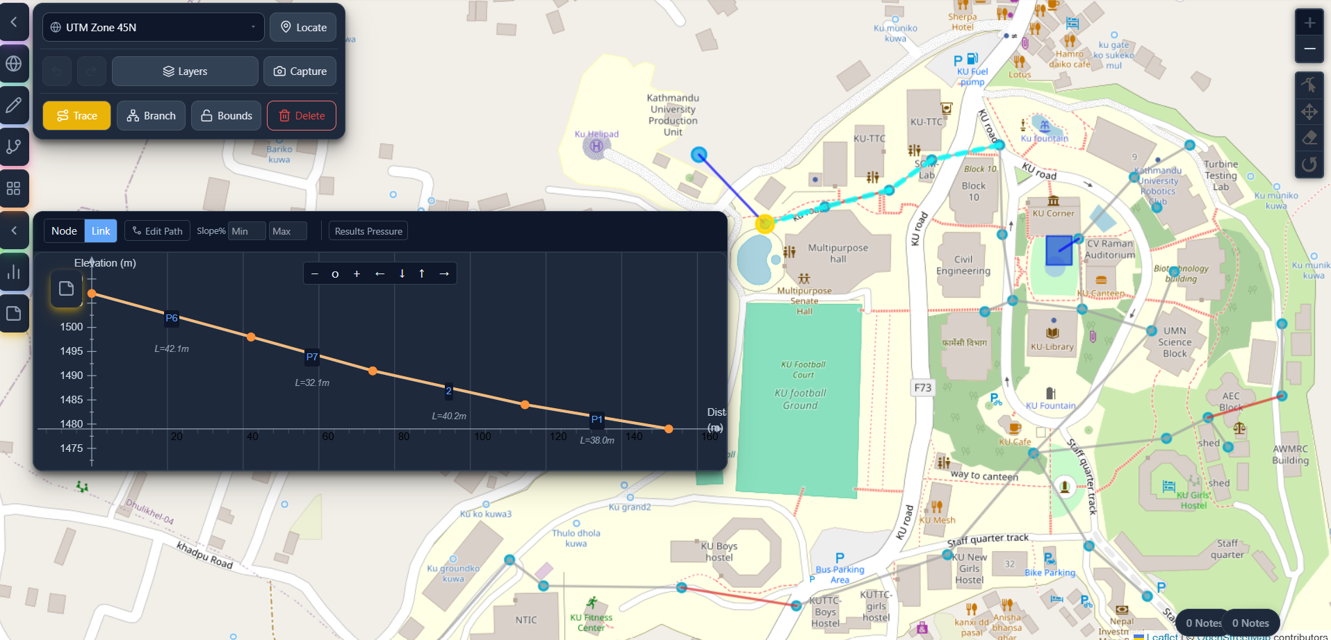Collapse the top toolbar panel with chevron
Viewport: 1331px width, 640px height.
pos(14,22)
